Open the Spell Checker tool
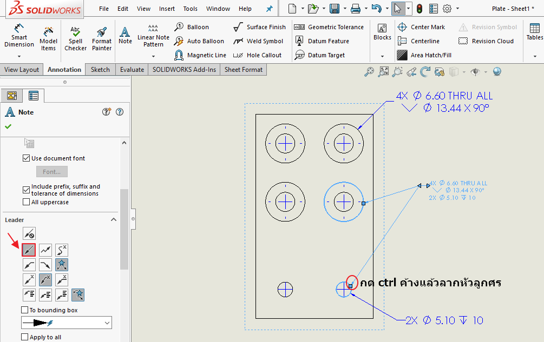The height and width of the screenshot is (342, 544). [x=75, y=38]
